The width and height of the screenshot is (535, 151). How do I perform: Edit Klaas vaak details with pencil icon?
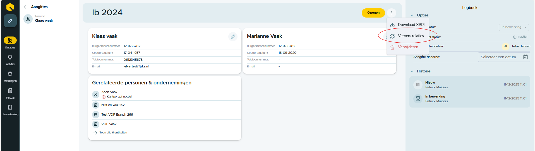[233, 36]
